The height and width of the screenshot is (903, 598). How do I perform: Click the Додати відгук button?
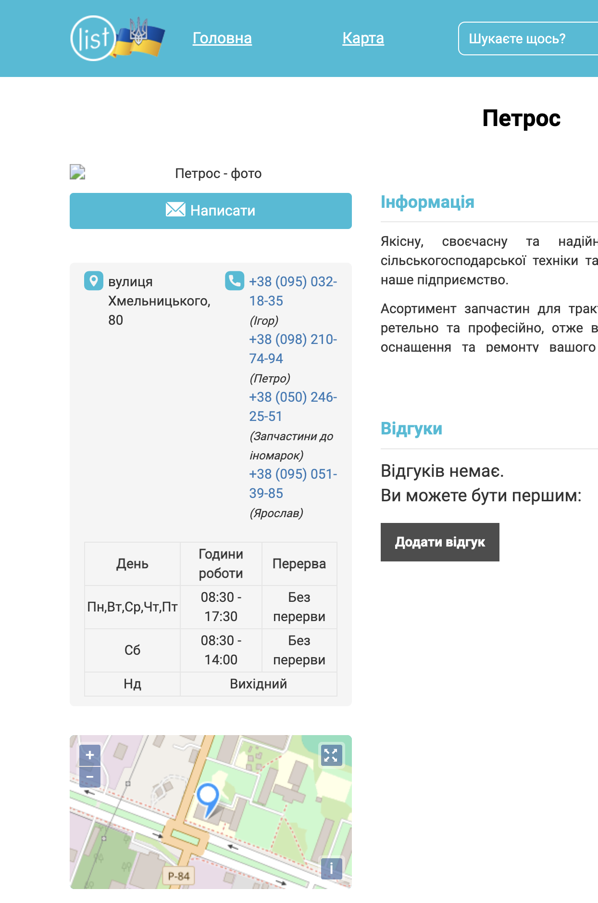coord(440,542)
